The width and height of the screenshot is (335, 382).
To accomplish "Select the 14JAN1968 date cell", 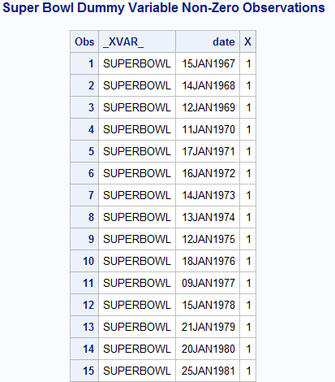I will tap(208, 85).
